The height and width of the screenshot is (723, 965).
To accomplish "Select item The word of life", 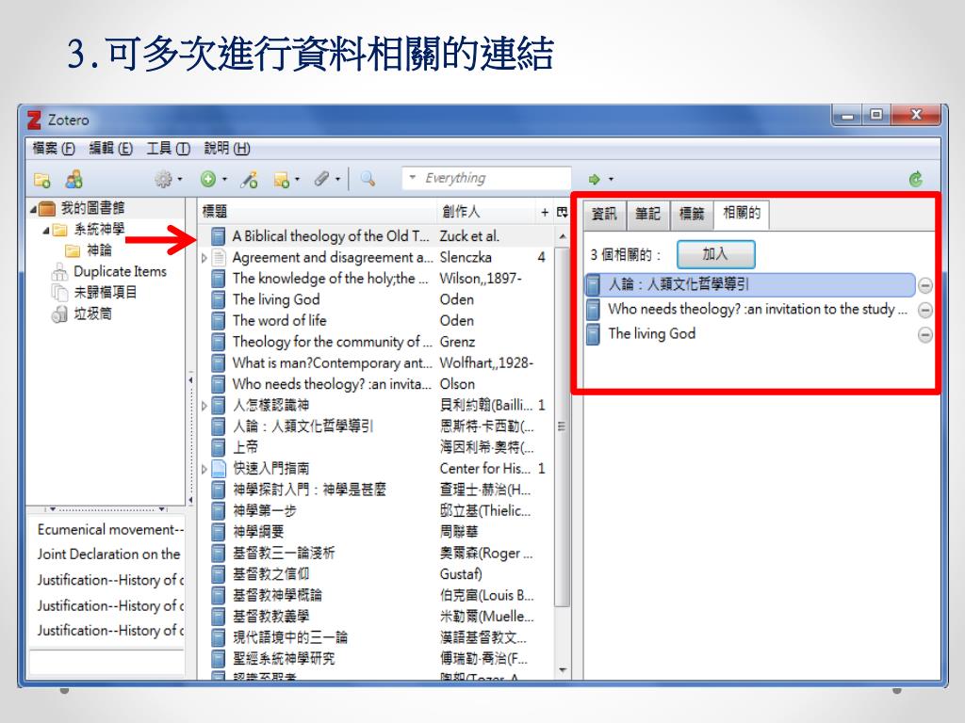I will [x=375, y=321].
